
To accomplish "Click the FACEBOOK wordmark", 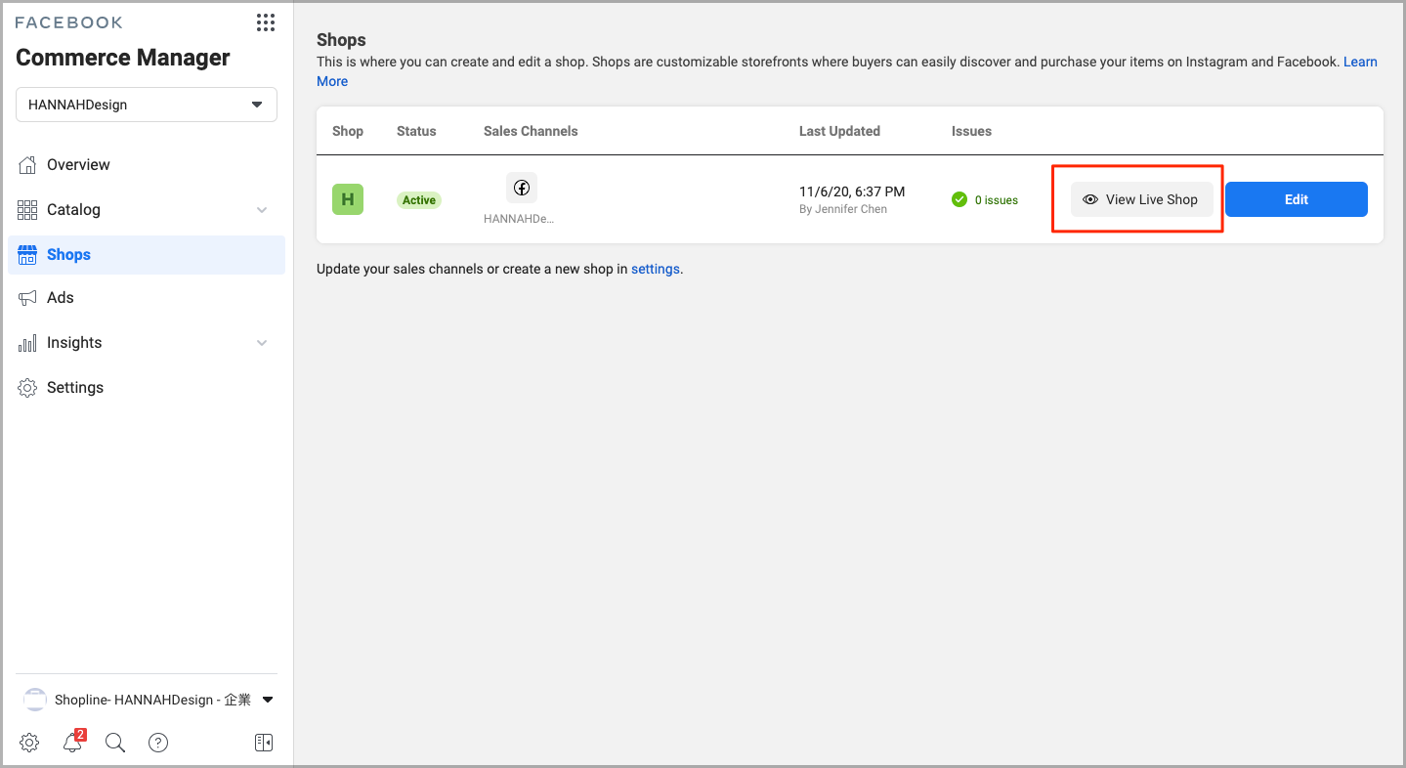I will click(69, 22).
